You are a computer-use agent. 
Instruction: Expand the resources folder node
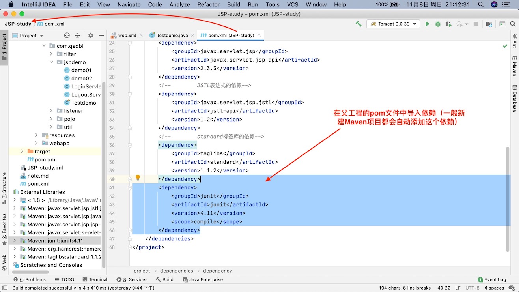pos(37,135)
